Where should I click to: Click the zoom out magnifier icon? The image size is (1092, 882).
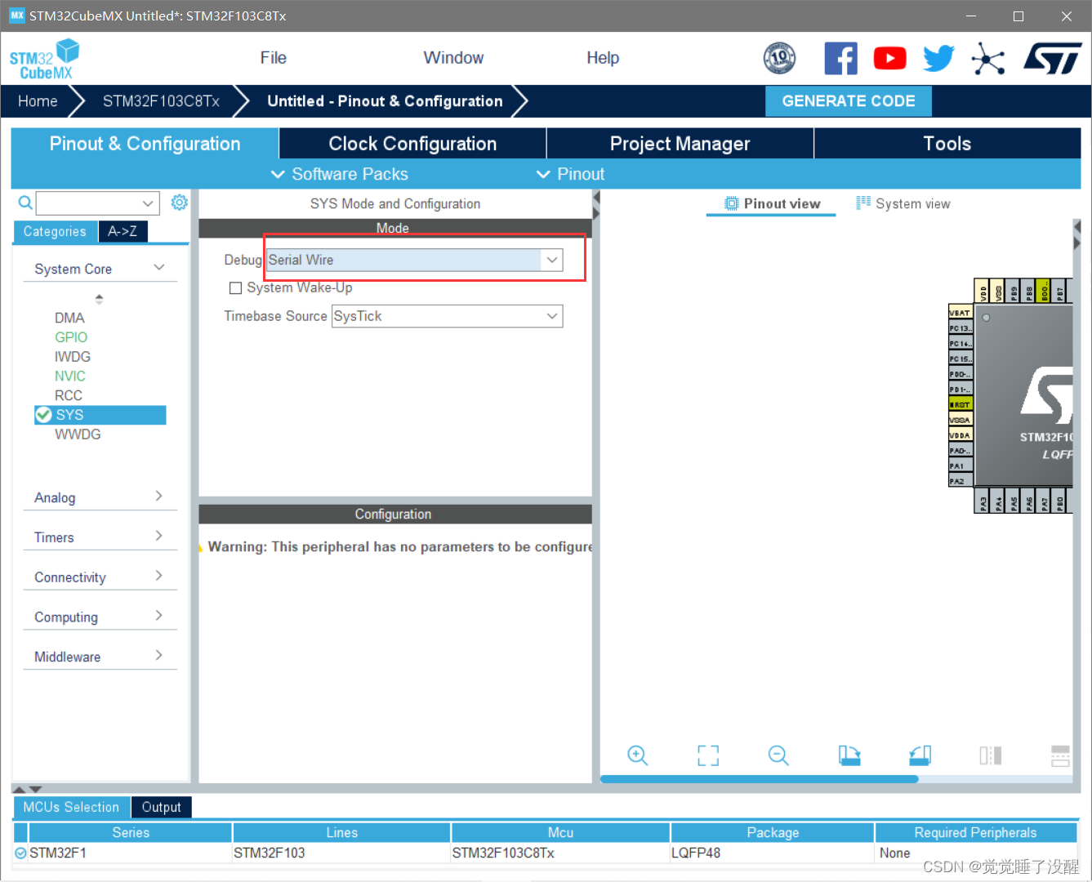click(778, 755)
